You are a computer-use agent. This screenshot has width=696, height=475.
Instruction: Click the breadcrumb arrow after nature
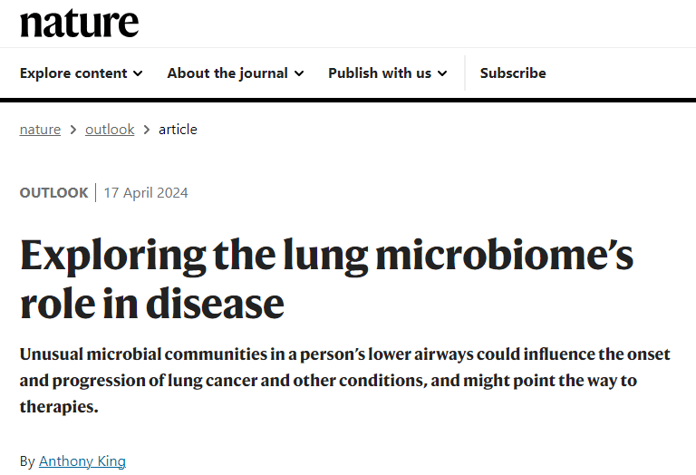pos(73,130)
